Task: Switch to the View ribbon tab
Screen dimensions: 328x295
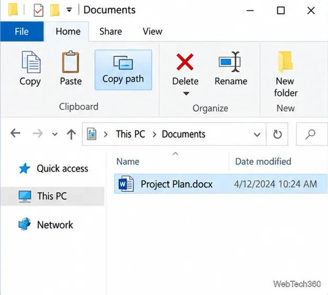Action: tap(152, 32)
